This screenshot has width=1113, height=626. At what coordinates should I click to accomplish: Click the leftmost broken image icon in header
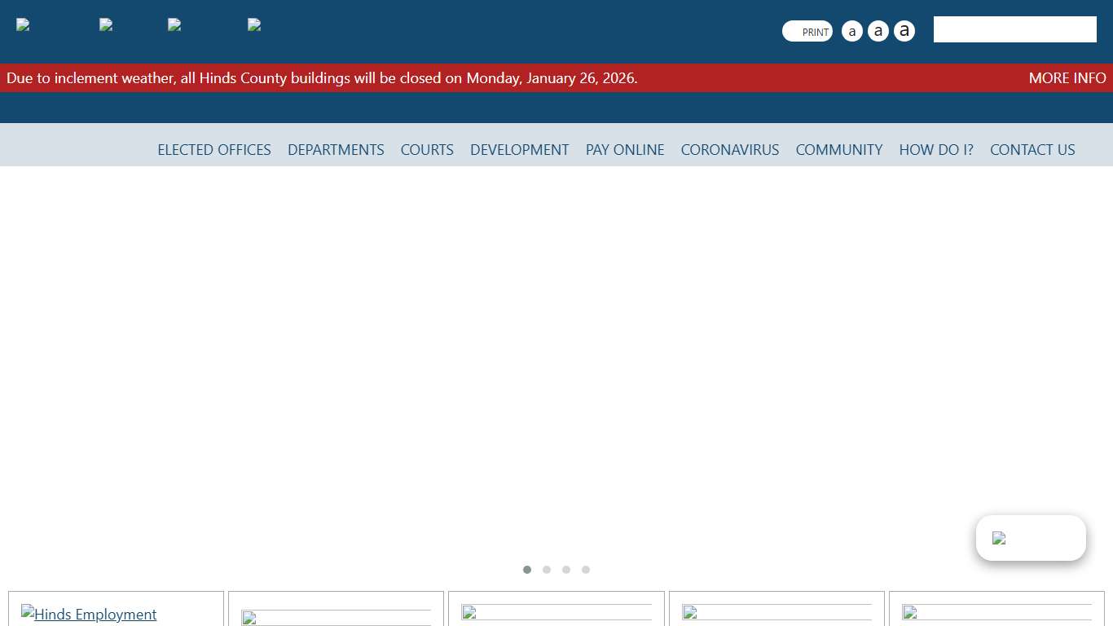23,24
